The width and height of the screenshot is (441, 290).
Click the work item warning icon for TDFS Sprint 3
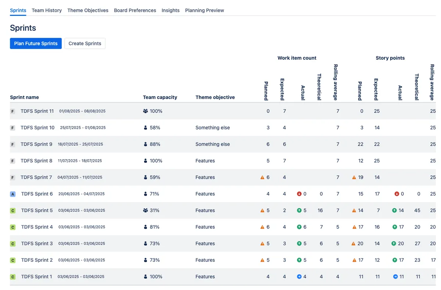pyautogui.click(x=262, y=243)
